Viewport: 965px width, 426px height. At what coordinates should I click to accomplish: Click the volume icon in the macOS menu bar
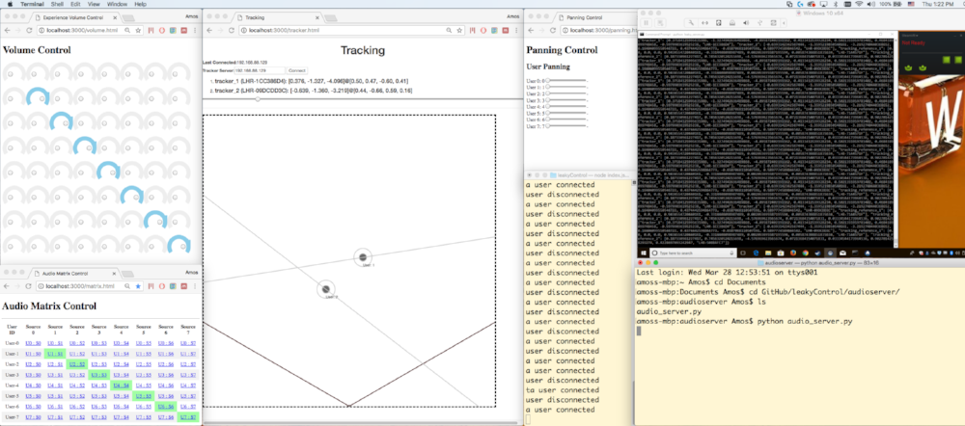pyautogui.click(x=870, y=4)
